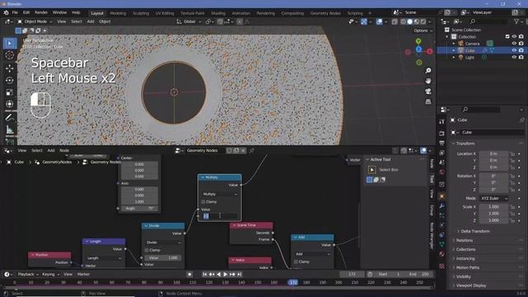Screen dimensions: 528x297
Task: Click the green Y axis gizmo ball
Action: (418, 41)
